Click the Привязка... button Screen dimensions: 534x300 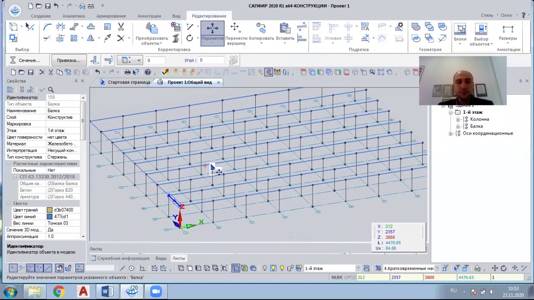[69, 60]
